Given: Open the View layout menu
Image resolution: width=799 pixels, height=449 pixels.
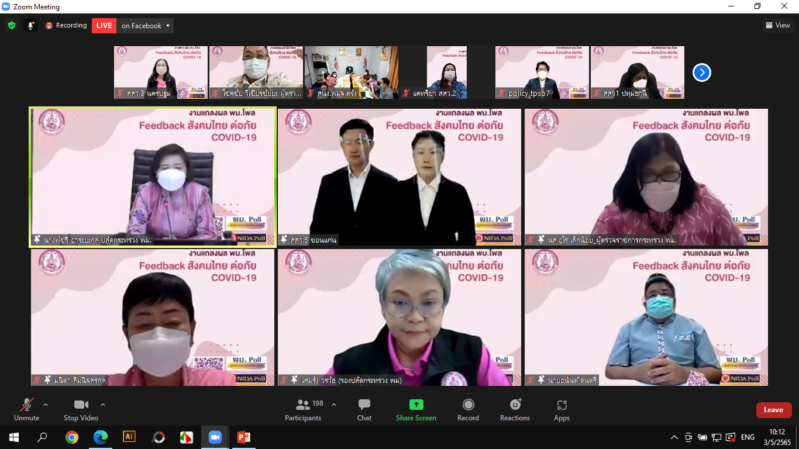Looking at the screenshot, I should 777,25.
